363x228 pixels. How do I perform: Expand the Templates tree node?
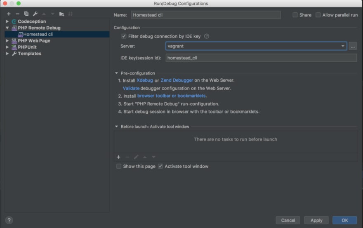coord(7,54)
